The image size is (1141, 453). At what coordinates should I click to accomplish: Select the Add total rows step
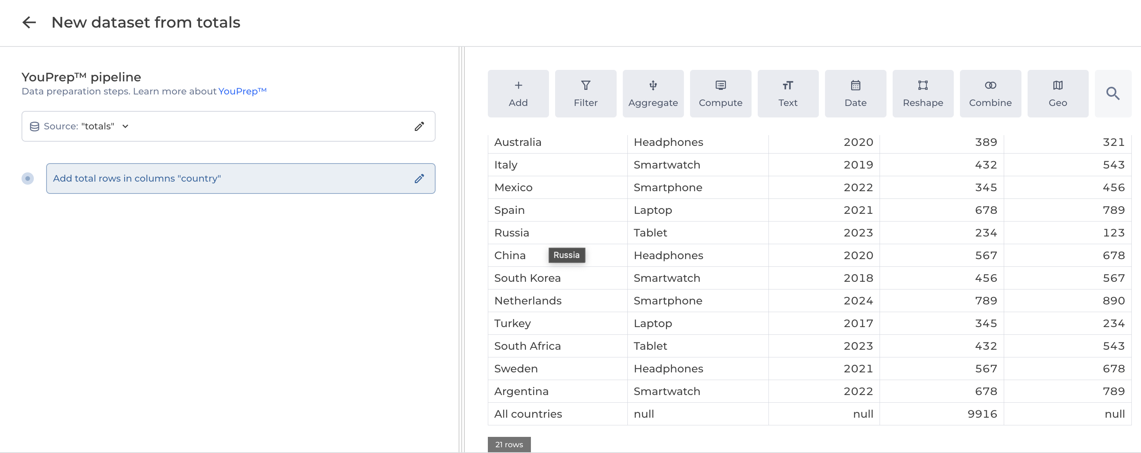(221, 178)
